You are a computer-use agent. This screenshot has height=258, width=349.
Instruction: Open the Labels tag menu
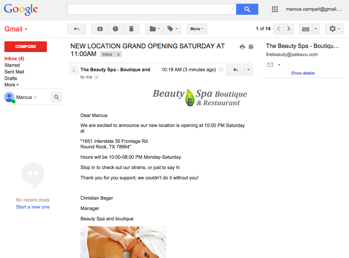pyautogui.click(x=172, y=29)
